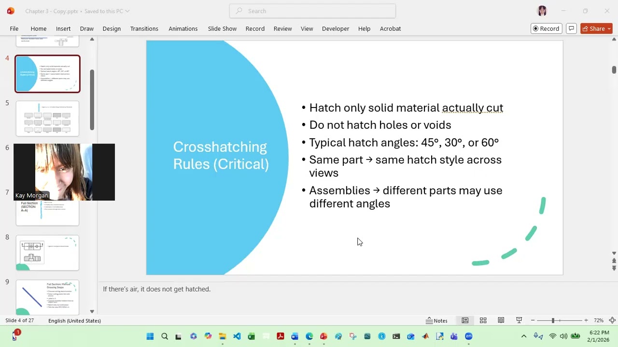Open MATLAB from the taskbar
The image size is (618, 347).
425,336
